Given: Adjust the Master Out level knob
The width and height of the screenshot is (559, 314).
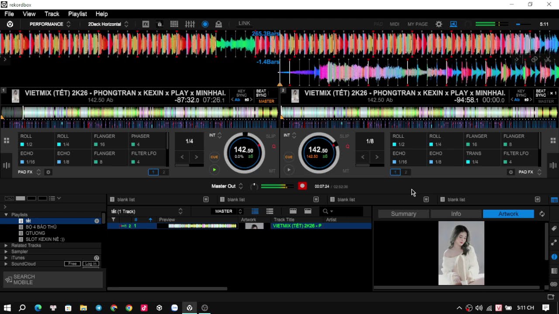Looking at the screenshot, I should tap(254, 186).
